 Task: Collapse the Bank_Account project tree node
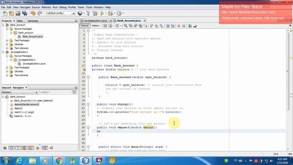pyautogui.click(x=3, y=25)
